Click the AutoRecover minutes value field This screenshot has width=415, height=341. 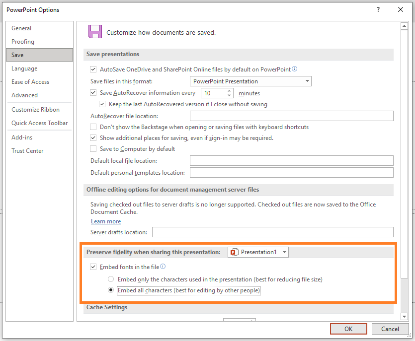pyautogui.click(x=214, y=93)
